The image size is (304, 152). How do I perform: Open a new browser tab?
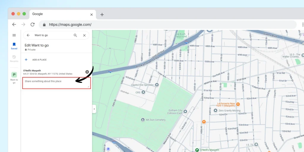[x=102, y=15]
